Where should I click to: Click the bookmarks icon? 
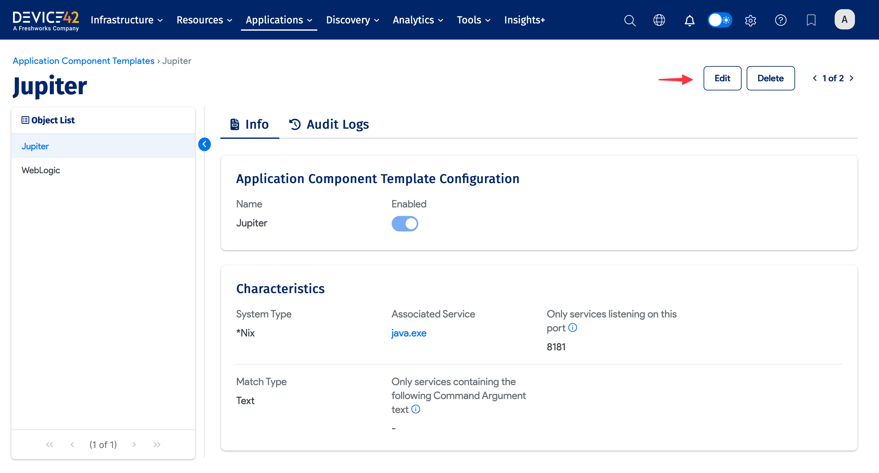click(x=811, y=20)
